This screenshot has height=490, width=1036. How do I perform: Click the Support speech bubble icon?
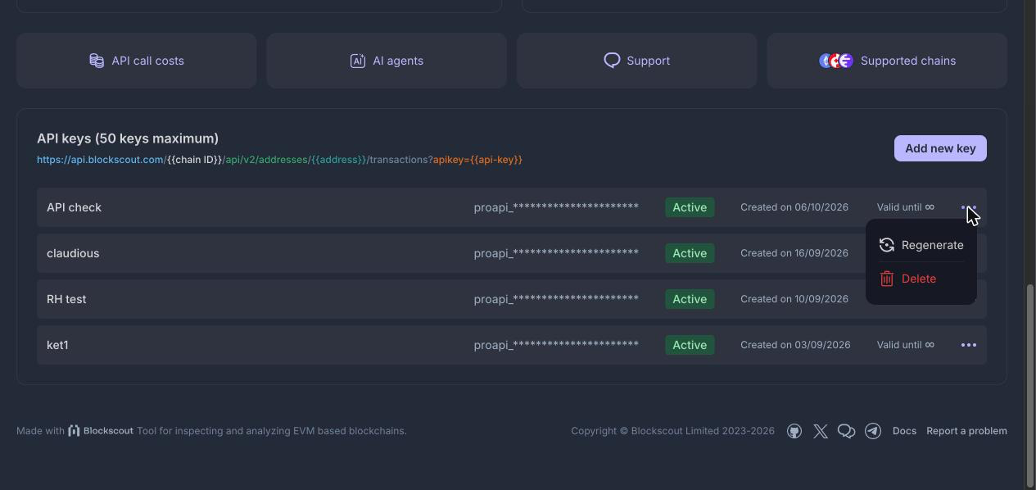pyautogui.click(x=612, y=61)
